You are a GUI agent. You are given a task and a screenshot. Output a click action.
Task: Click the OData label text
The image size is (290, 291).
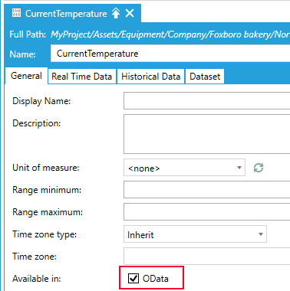point(156,279)
